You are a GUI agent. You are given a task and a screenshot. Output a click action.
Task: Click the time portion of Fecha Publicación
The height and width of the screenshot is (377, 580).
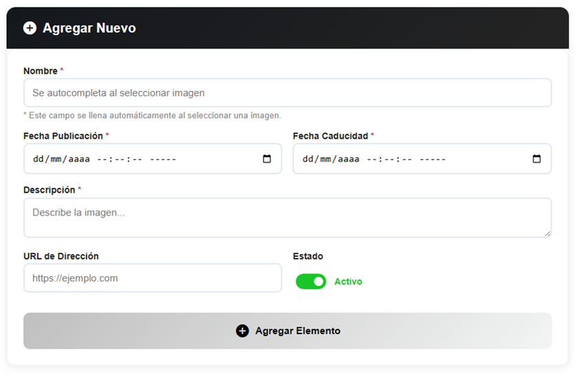120,159
